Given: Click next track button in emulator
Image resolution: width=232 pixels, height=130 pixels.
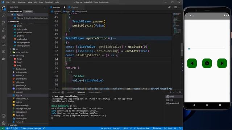Looking at the screenshot, I should coord(222,64).
